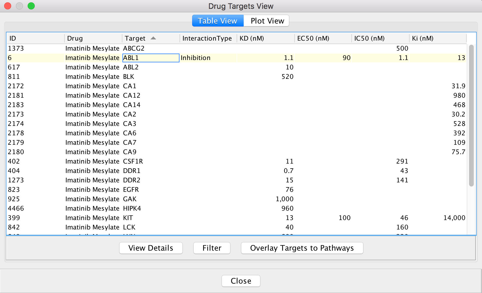This screenshot has height=293, width=482.
Task: Sort by the ID column header
Action: pyautogui.click(x=36, y=38)
